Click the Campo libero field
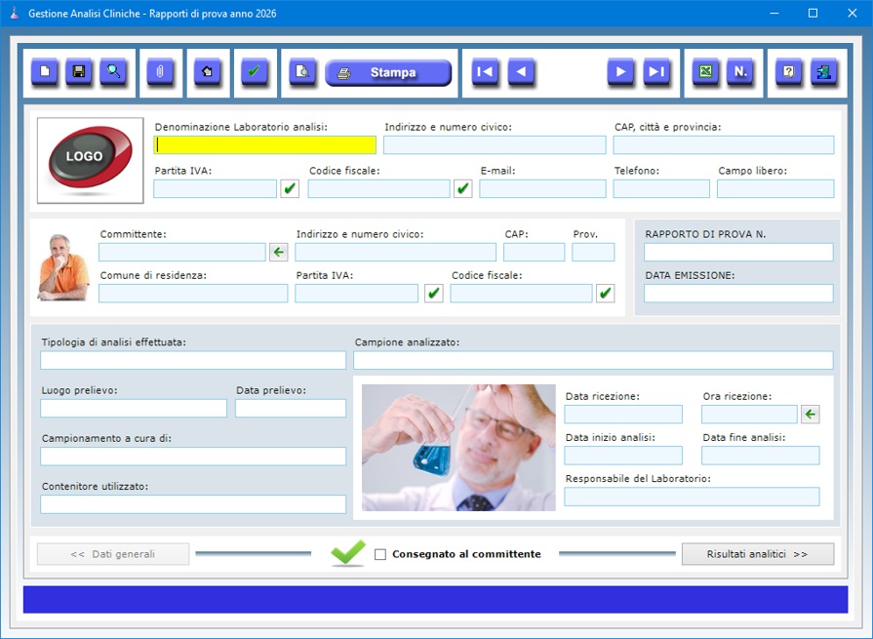Image resolution: width=873 pixels, height=639 pixels. 775,188
